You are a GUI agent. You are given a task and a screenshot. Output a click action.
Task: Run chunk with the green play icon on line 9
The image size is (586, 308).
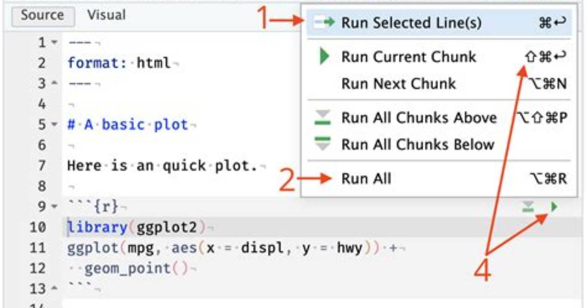click(x=554, y=206)
